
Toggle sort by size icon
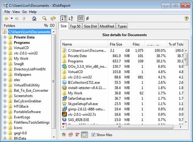(x=64, y=18)
